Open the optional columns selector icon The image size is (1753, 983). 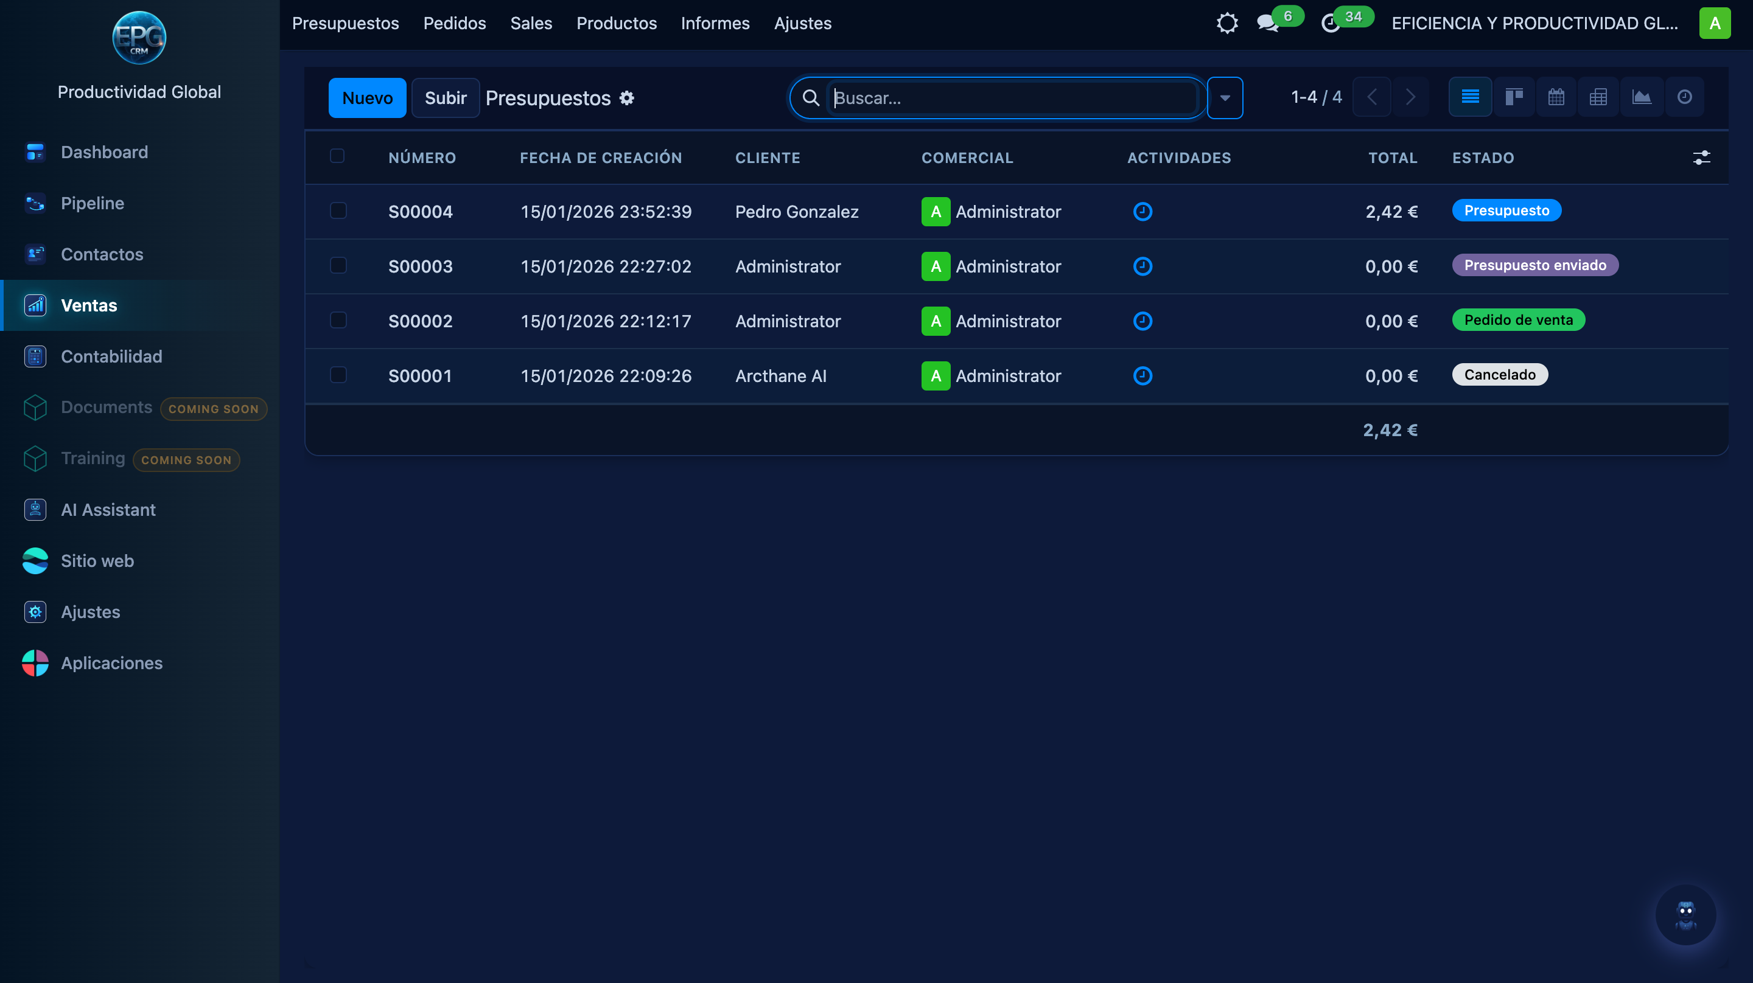click(x=1702, y=158)
